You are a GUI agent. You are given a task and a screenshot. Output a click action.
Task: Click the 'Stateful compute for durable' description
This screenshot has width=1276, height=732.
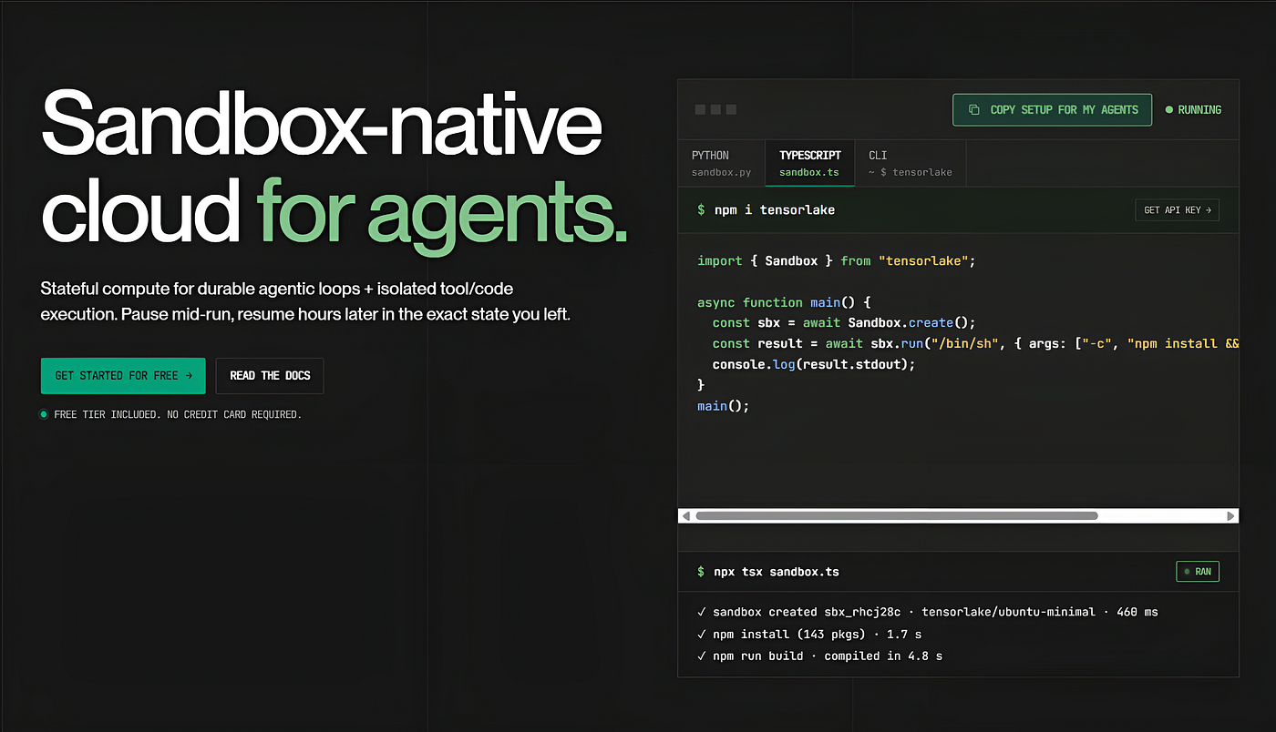(305, 302)
